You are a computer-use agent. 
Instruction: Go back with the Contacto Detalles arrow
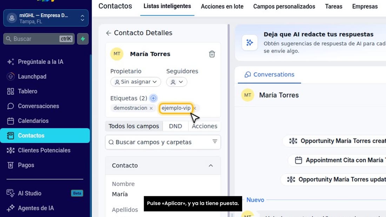pos(108,33)
